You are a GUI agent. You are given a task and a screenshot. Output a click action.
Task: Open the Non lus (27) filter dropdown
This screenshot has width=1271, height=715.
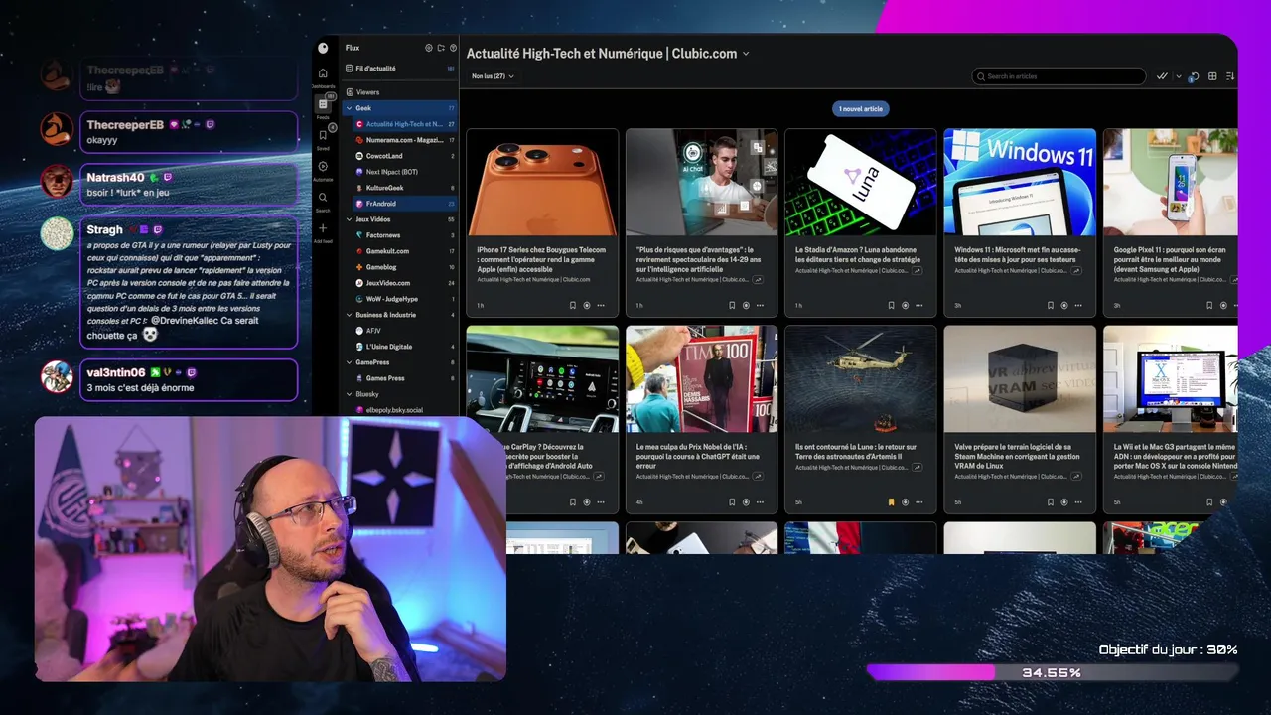(493, 76)
